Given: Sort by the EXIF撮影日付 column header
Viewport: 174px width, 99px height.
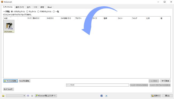Looking at the screenshot, I should (x=67, y=18).
